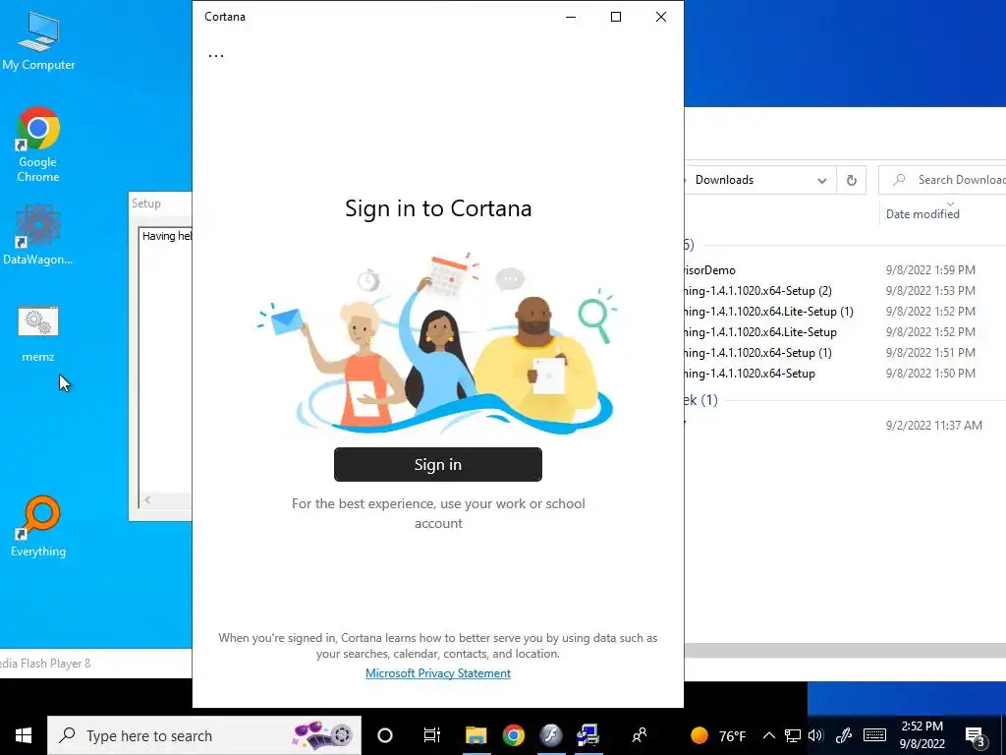Open the People taskbar icon

[639, 735]
